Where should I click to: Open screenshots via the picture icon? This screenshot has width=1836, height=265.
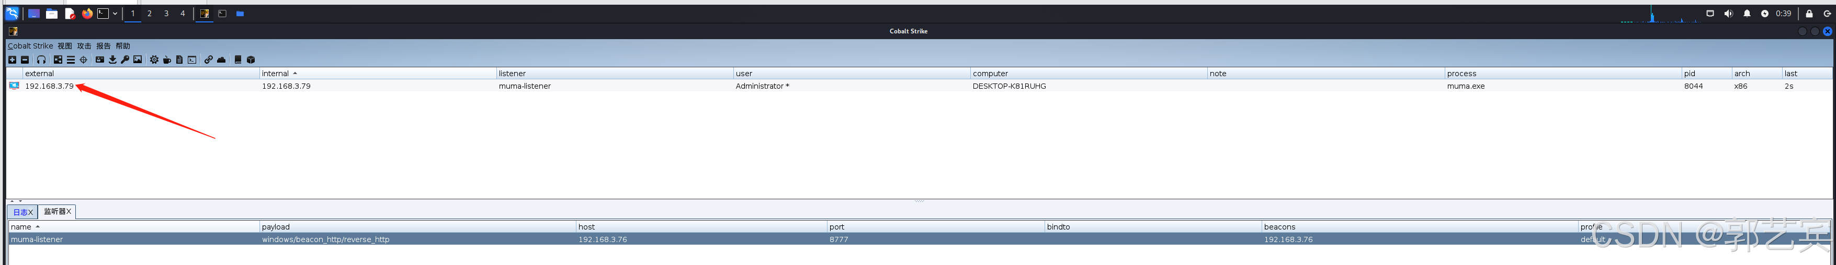click(x=138, y=59)
